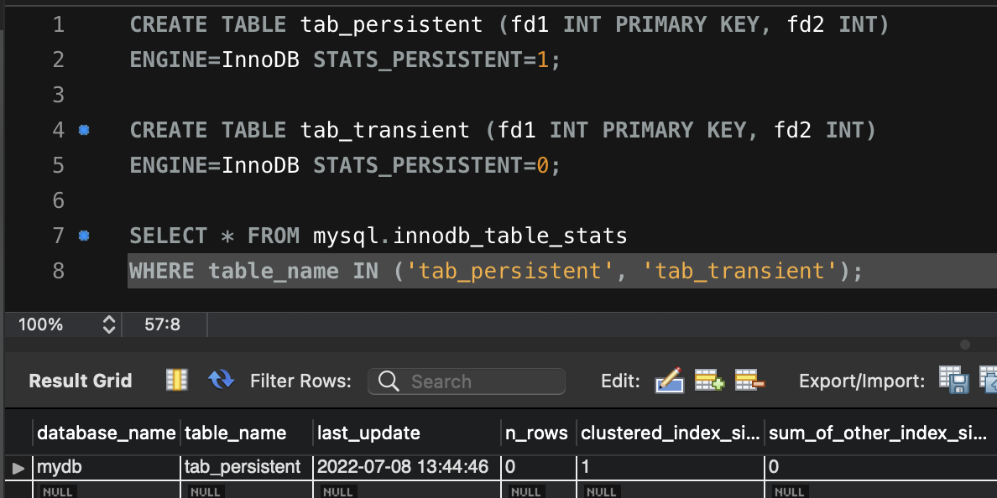Insert a new row into the result grid
Screen dimensions: 997x498
pyautogui.click(x=709, y=380)
